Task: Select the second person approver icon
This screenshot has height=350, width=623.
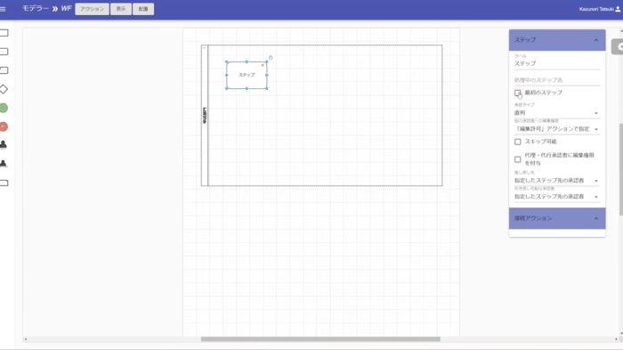Action: click(x=4, y=164)
